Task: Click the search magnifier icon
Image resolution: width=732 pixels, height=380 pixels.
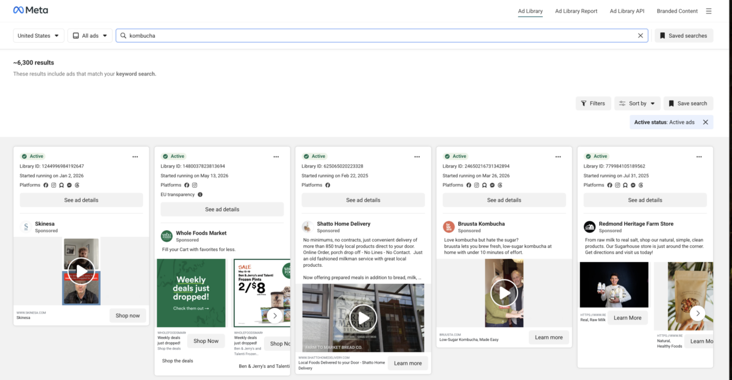Action: pos(123,35)
